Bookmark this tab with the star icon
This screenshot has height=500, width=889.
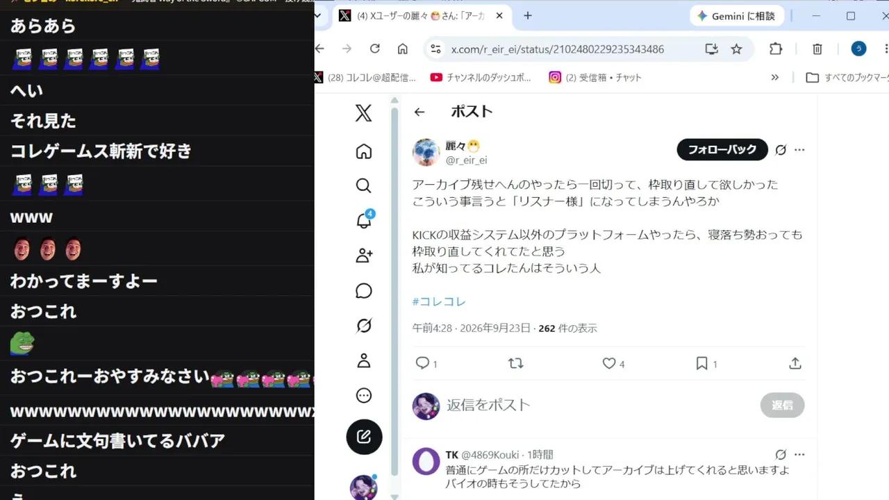737,49
